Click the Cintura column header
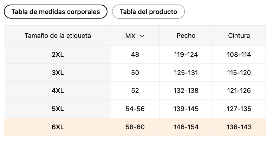 pyautogui.click(x=239, y=36)
